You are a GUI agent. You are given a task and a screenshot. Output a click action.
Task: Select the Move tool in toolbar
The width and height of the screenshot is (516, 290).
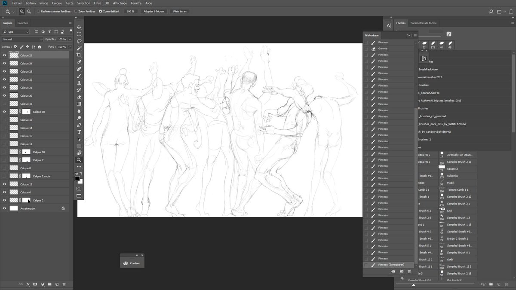click(x=79, y=27)
